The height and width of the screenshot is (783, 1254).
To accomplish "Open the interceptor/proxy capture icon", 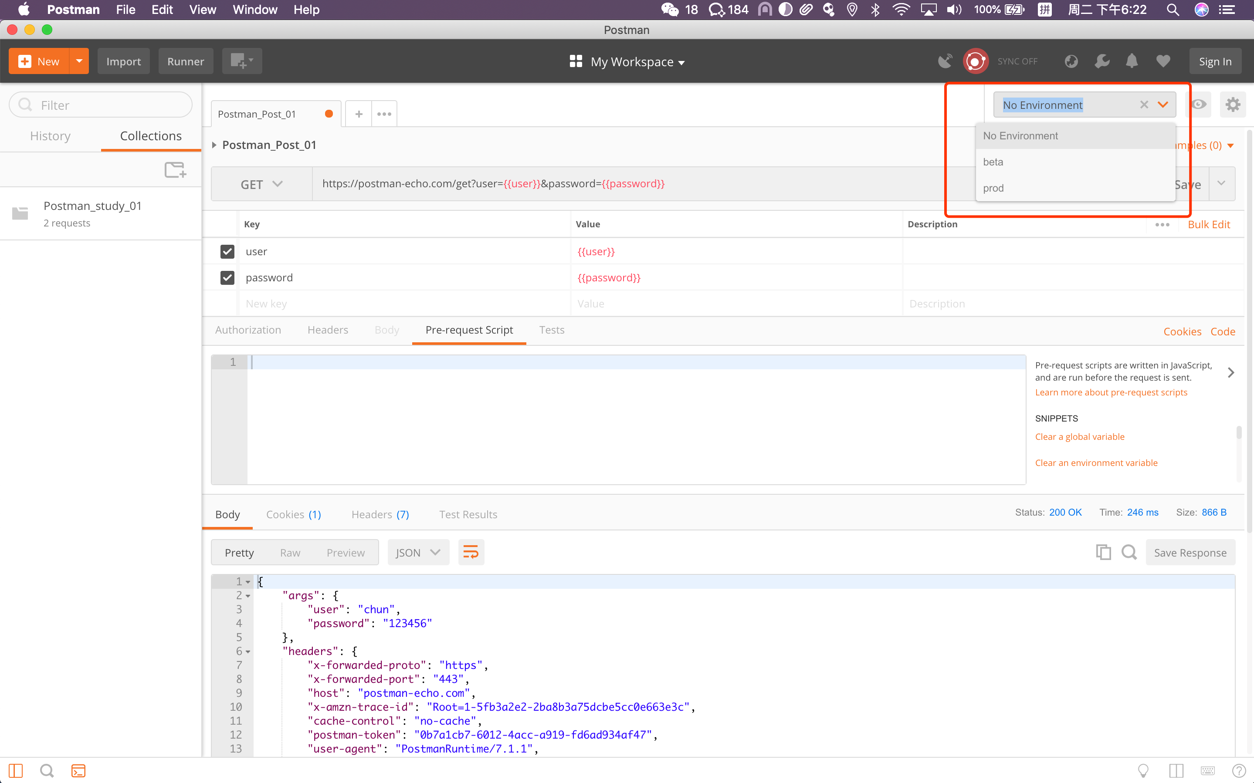I will pos(945,61).
